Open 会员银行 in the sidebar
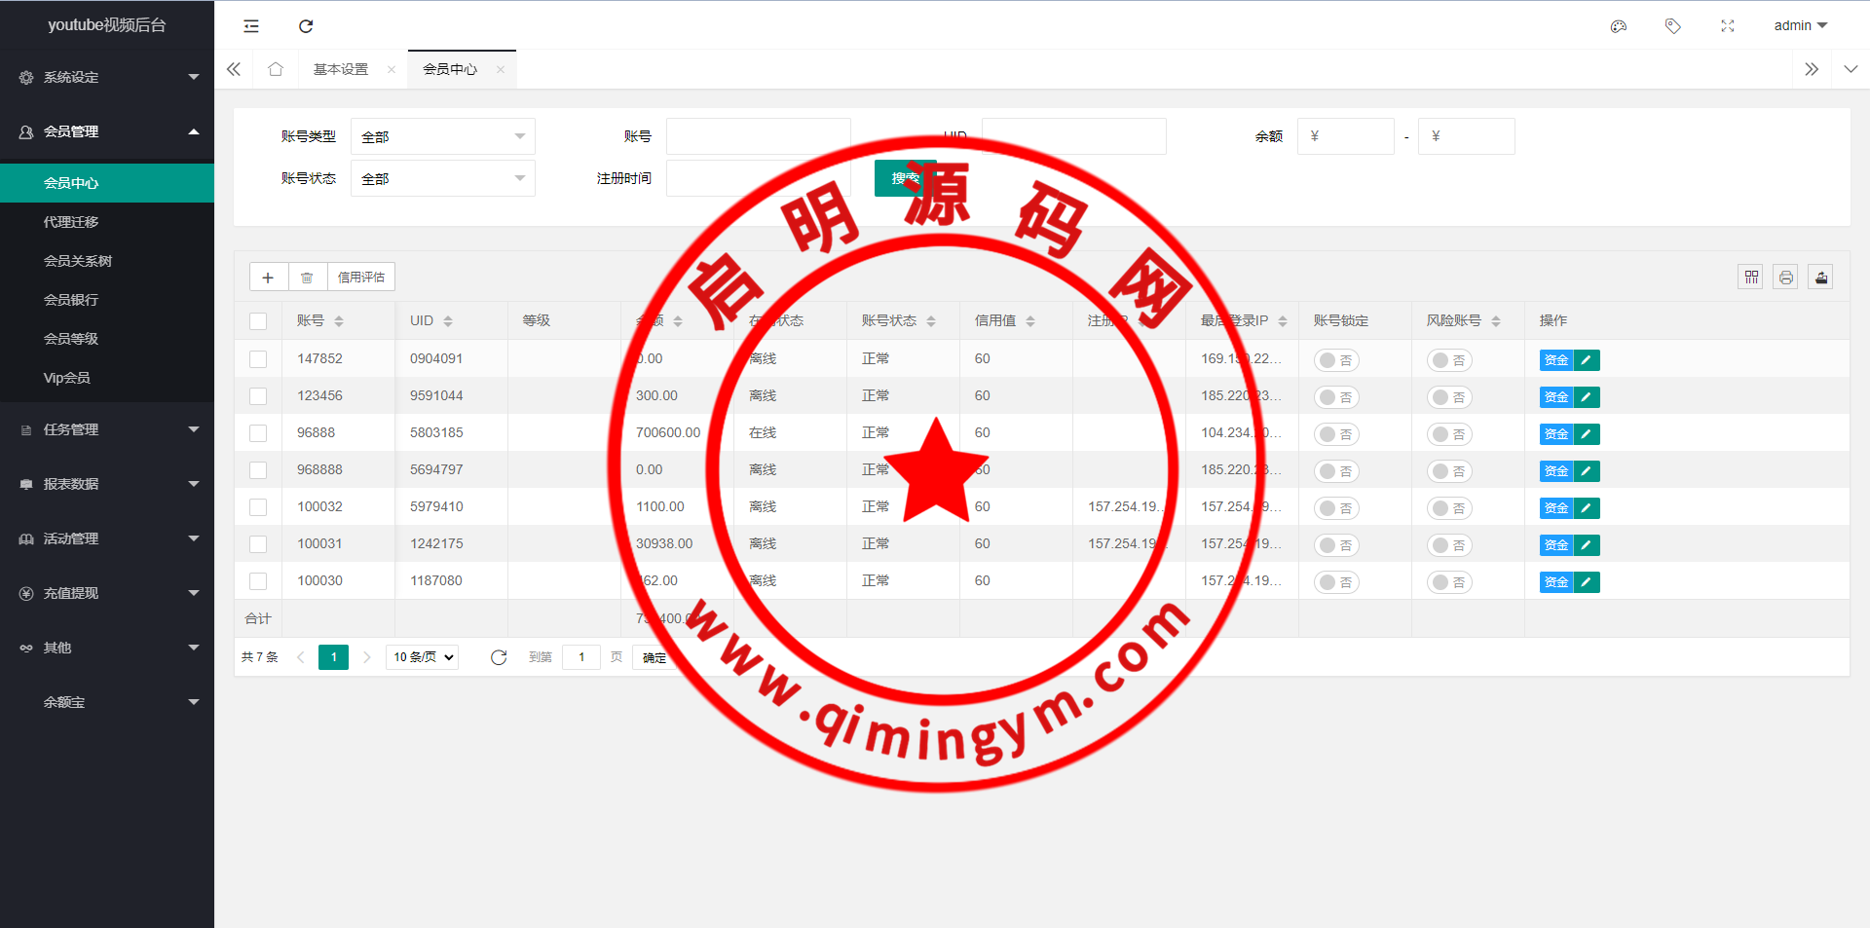The image size is (1870, 928). coord(71,300)
